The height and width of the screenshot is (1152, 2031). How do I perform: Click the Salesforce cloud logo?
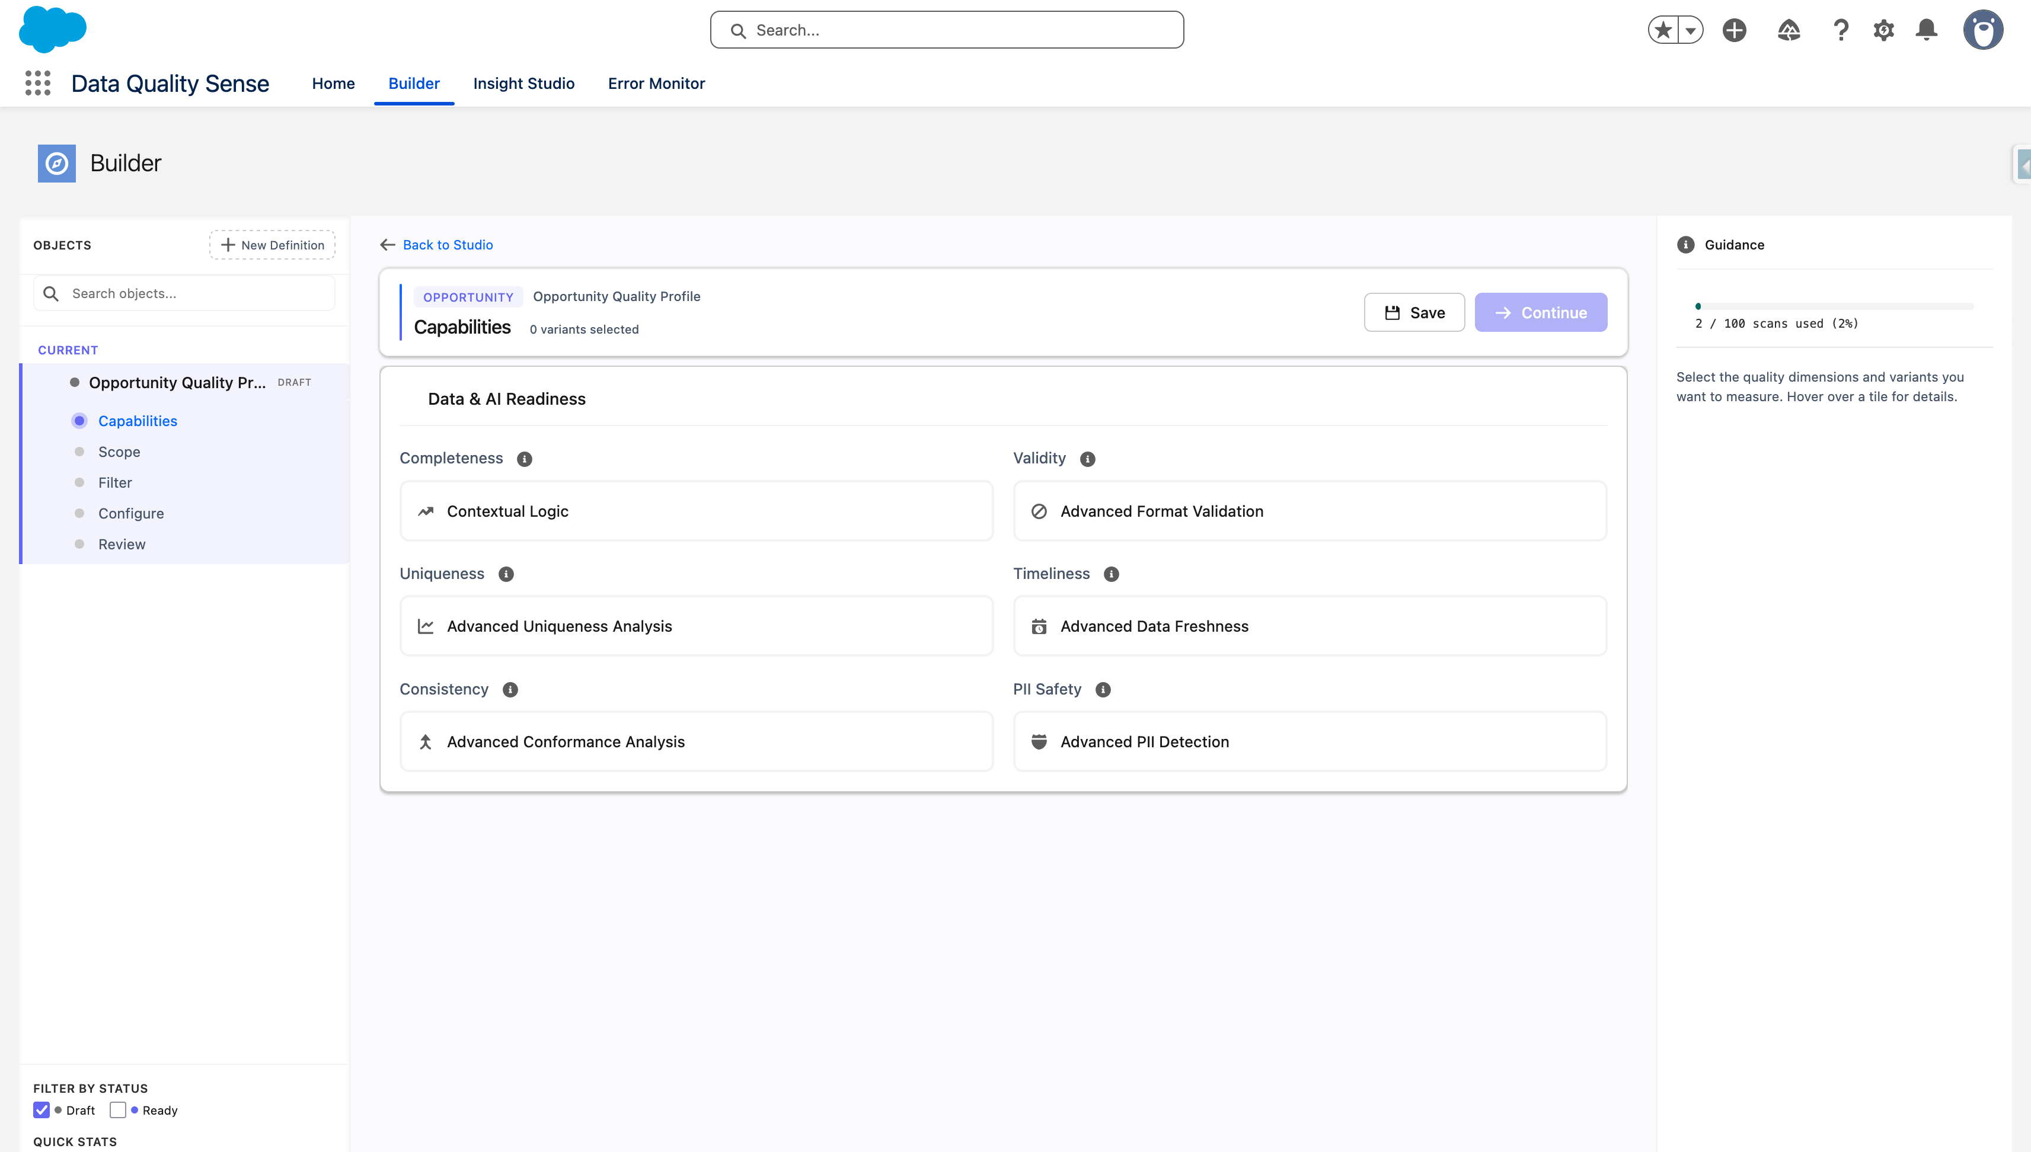click(x=52, y=29)
